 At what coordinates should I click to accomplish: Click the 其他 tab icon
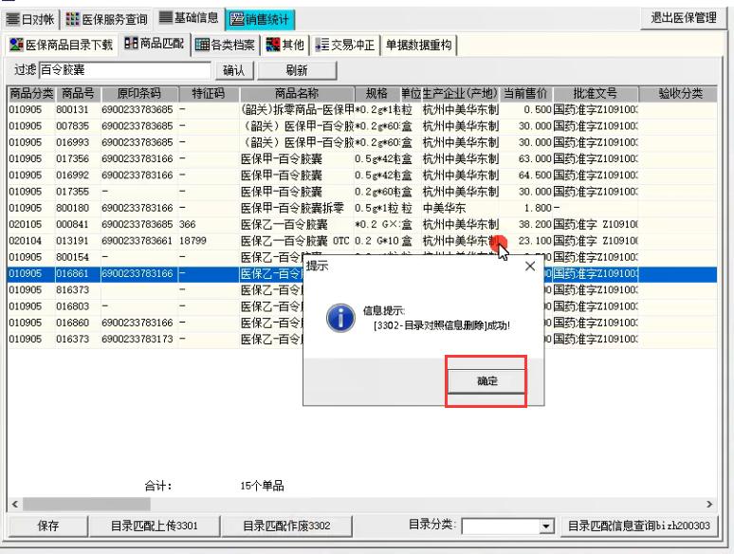click(273, 45)
